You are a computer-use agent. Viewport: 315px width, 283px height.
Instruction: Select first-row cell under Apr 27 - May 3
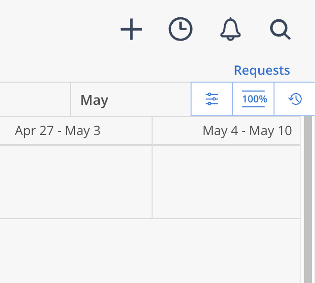click(74, 182)
